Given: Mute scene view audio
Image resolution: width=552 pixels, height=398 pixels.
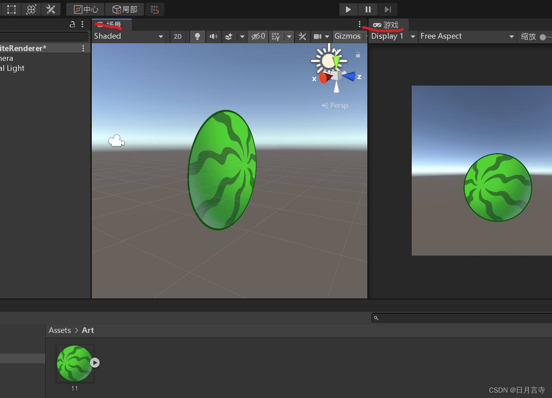Looking at the screenshot, I should 213,36.
